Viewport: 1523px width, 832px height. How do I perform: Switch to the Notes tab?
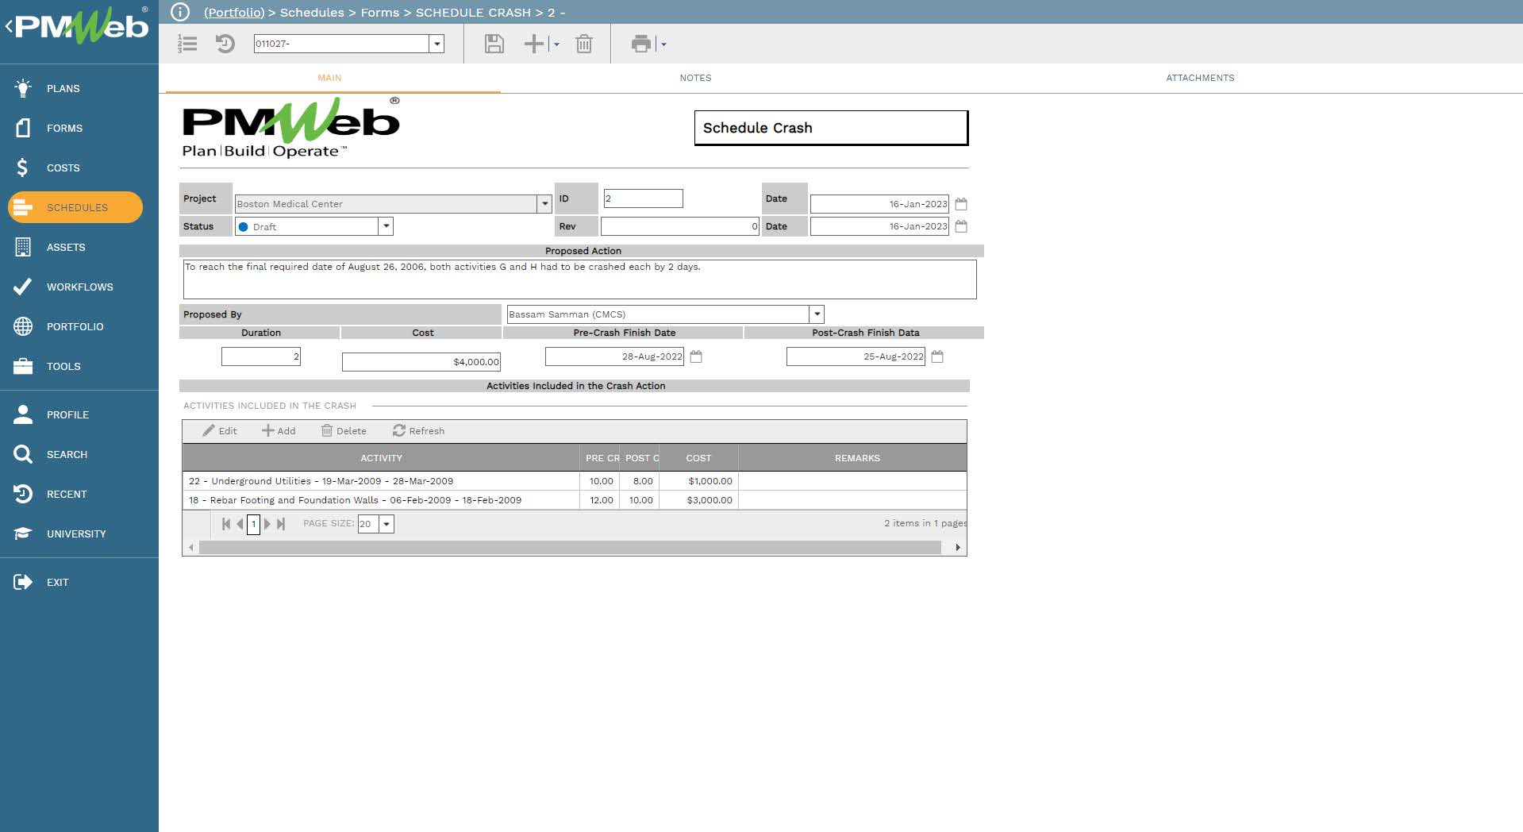pyautogui.click(x=695, y=78)
